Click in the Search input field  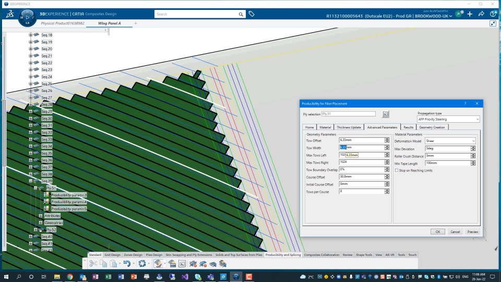[x=197, y=14]
